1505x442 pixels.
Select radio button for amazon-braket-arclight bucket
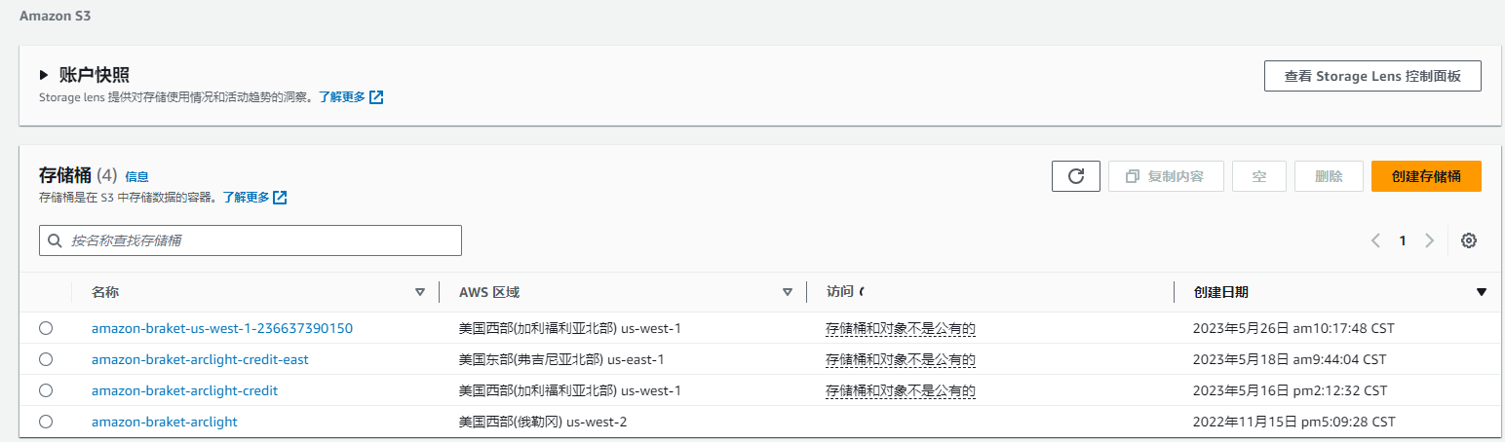point(46,422)
